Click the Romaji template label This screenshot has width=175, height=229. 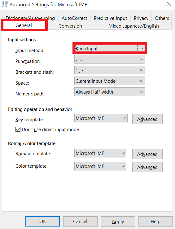click(33, 154)
